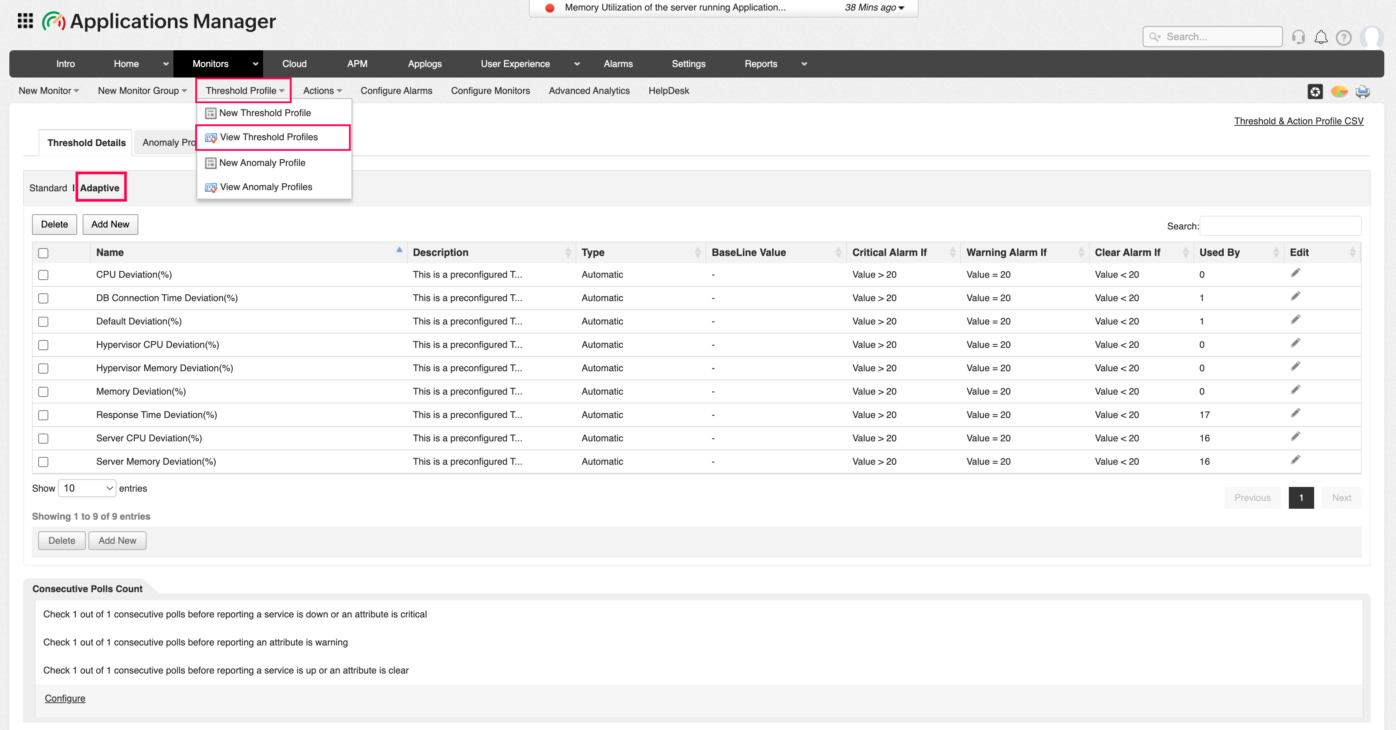Viewport: 1396px width, 730px height.
Task: Edit the Hypervisor Memory Deviation(%) pencil
Action: pos(1295,366)
